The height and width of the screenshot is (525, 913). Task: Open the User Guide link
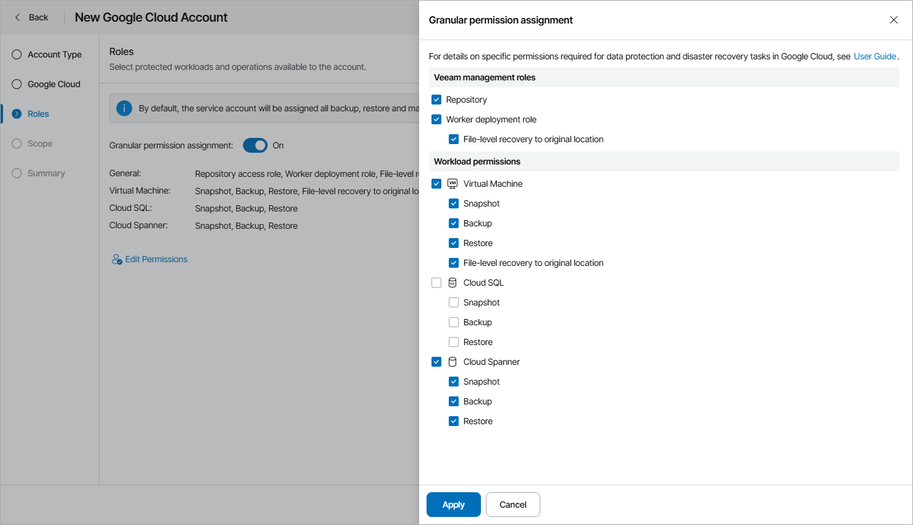874,56
